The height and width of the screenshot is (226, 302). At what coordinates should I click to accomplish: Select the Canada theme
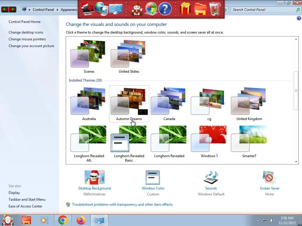click(169, 104)
